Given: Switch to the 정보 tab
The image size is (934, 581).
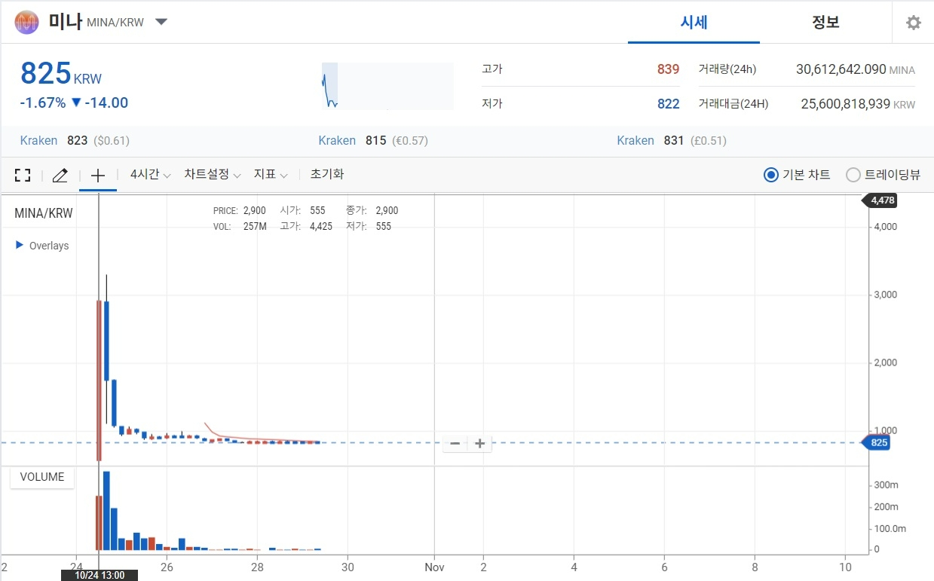Looking at the screenshot, I should click(825, 22).
